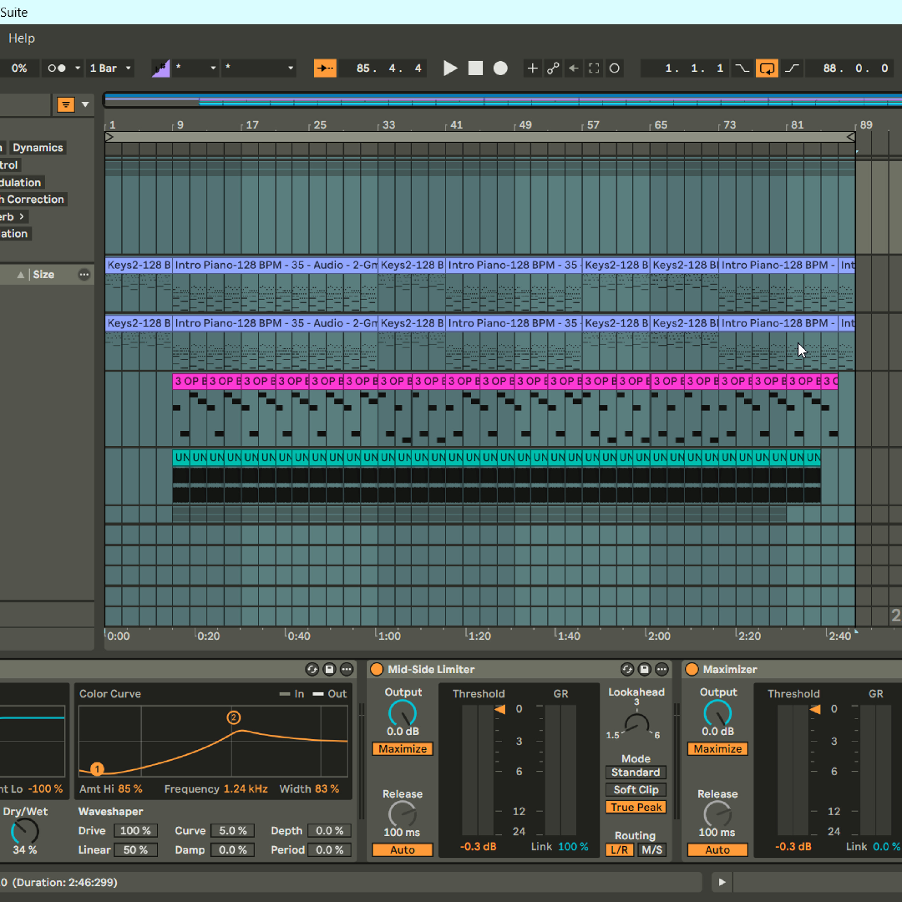Click Mid-Side Limiter hot-swap preset icon
This screenshot has height=902, width=902.
pyautogui.click(x=627, y=670)
